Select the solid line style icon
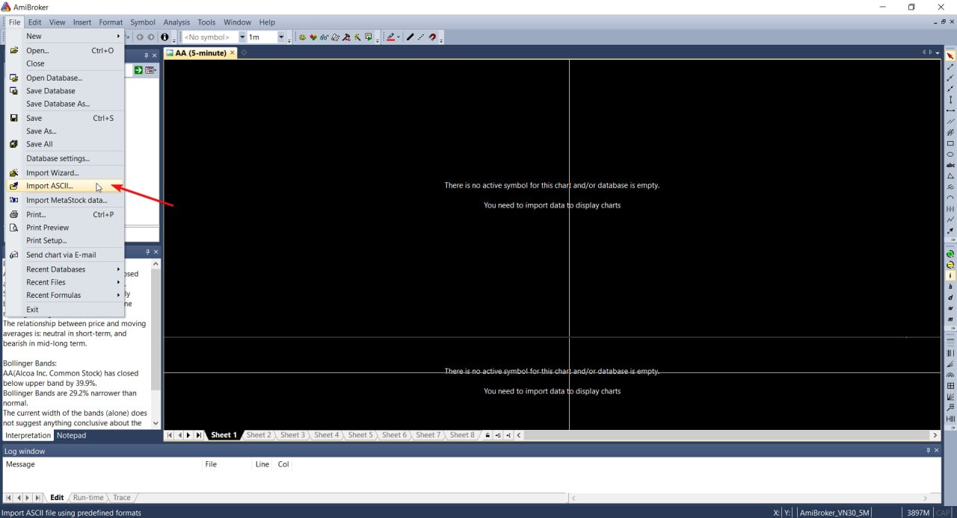This screenshot has height=518, width=957. pos(410,37)
